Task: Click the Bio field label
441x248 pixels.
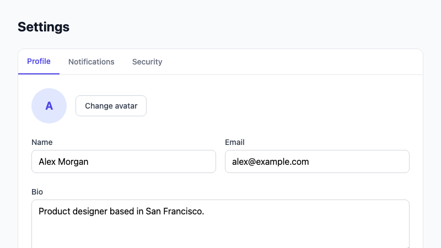Action: [x=37, y=192]
